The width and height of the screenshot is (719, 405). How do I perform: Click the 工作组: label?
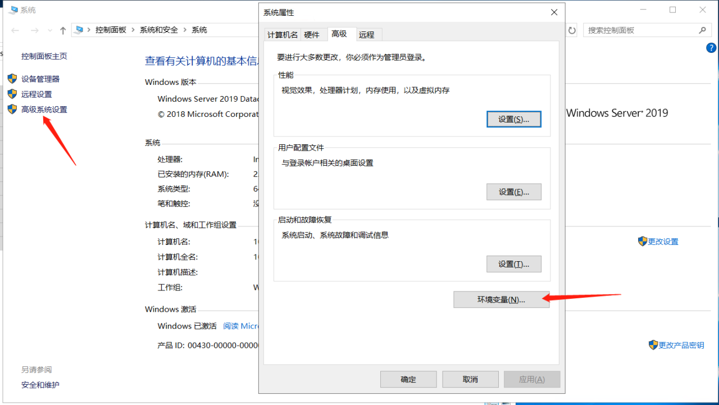tap(170, 287)
